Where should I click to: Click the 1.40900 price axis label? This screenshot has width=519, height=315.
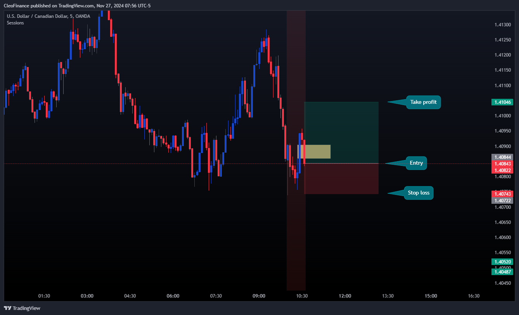tap(502, 146)
